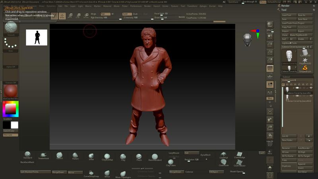Click the color picker square
Screen dimensions: 318x179
10,109
